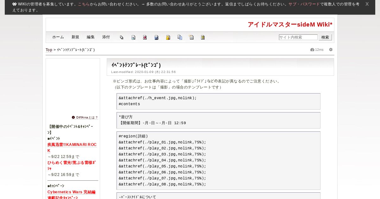380x199 pixels.
Task: Click the 【開催中のｲﾍﾞﾝﾄ&ｷｬﾝﾍﾟｰﾝ】 sidebar heading
Action: pos(70,130)
